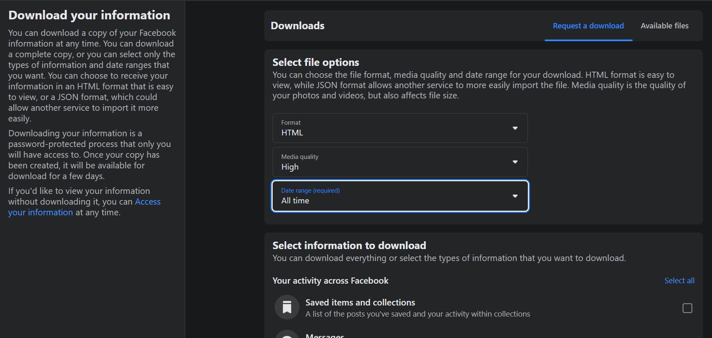Viewport: 712px width, 338px height.
Task: Click the Download your information sidebar heading
Action: (89, 15)
